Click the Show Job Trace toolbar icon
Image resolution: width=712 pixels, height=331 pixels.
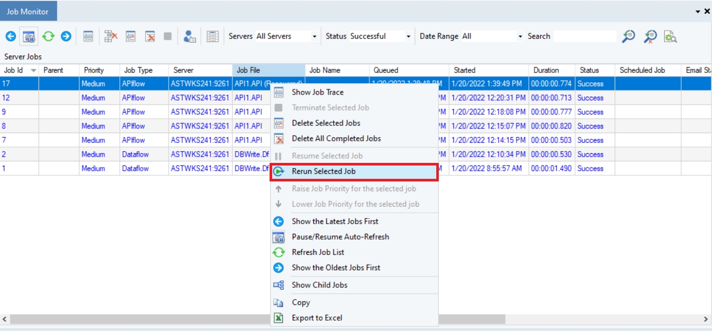88,36
